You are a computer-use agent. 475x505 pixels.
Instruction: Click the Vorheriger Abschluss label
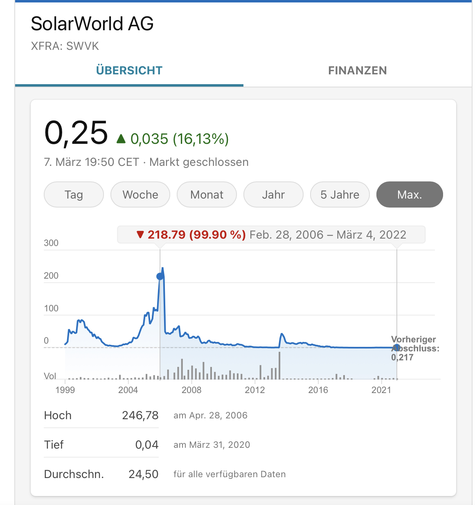tap(414, 344)
